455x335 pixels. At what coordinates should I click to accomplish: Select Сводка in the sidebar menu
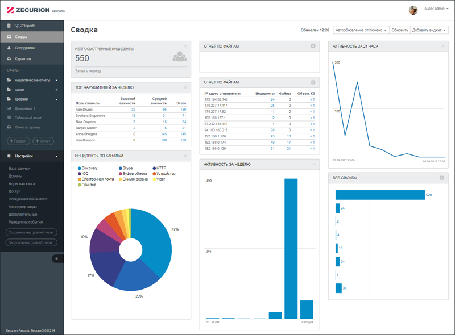coord(32,37)
